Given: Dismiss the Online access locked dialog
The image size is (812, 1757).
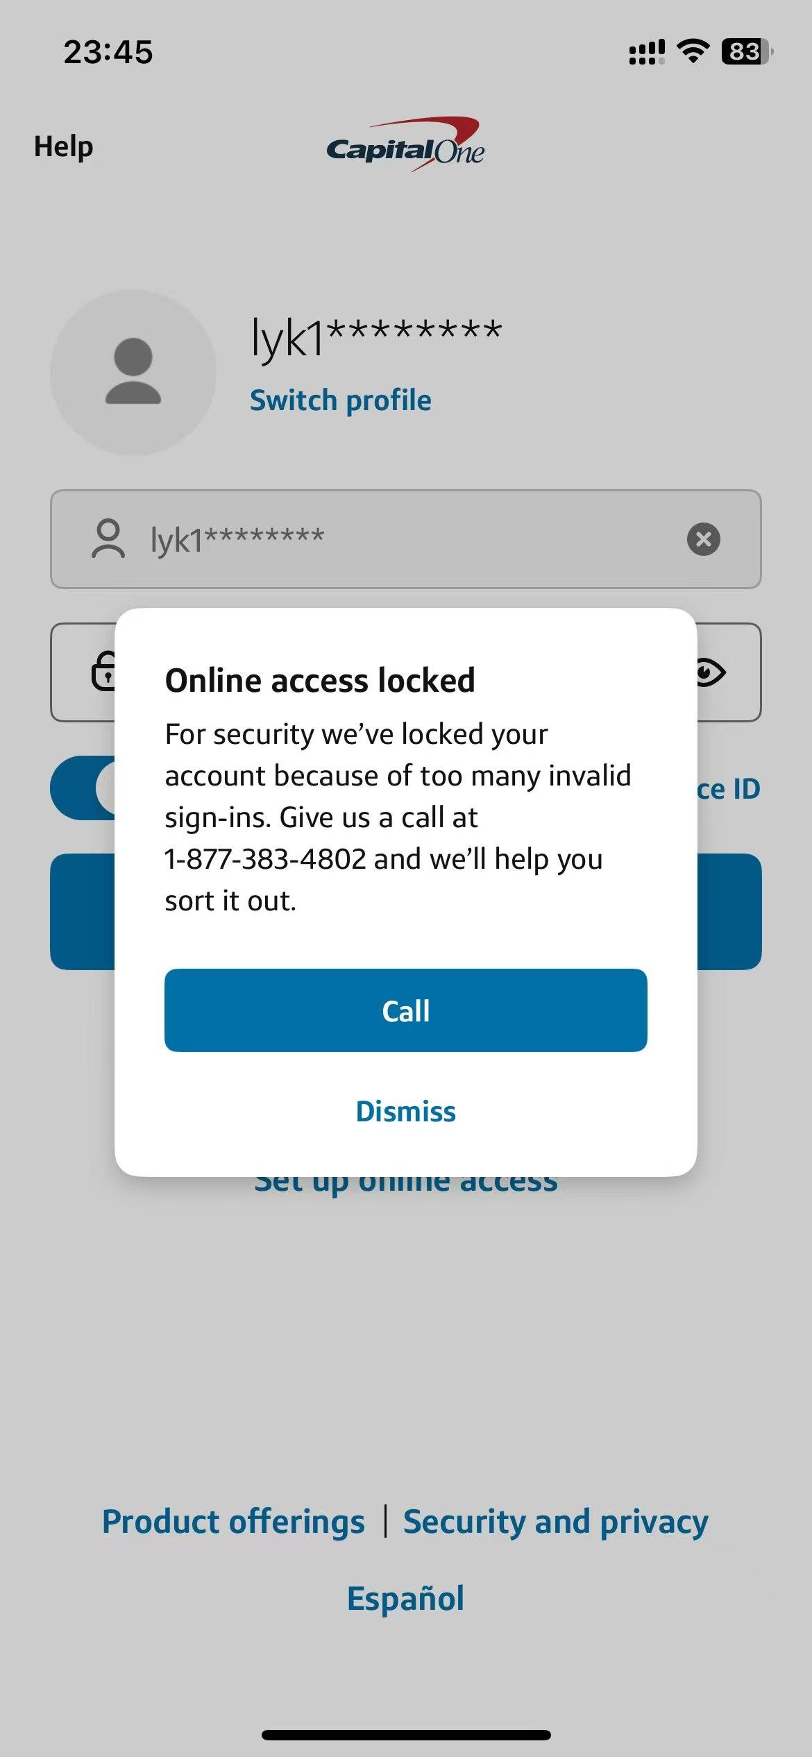Looking at the screenshot, I should (406, 1112).
